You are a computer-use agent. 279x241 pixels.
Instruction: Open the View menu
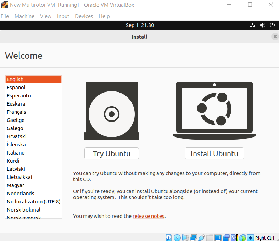tap(45, 16)
